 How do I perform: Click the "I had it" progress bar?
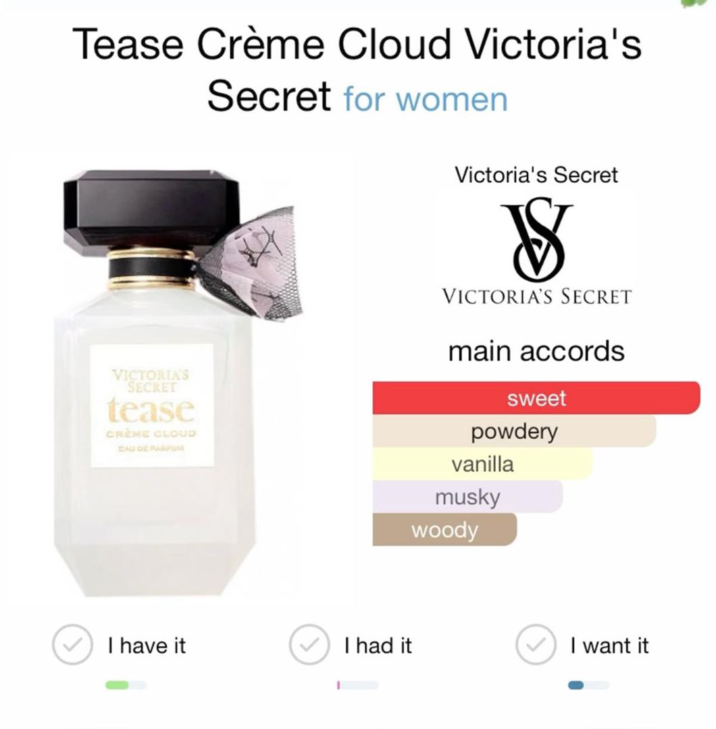[357, 685]
